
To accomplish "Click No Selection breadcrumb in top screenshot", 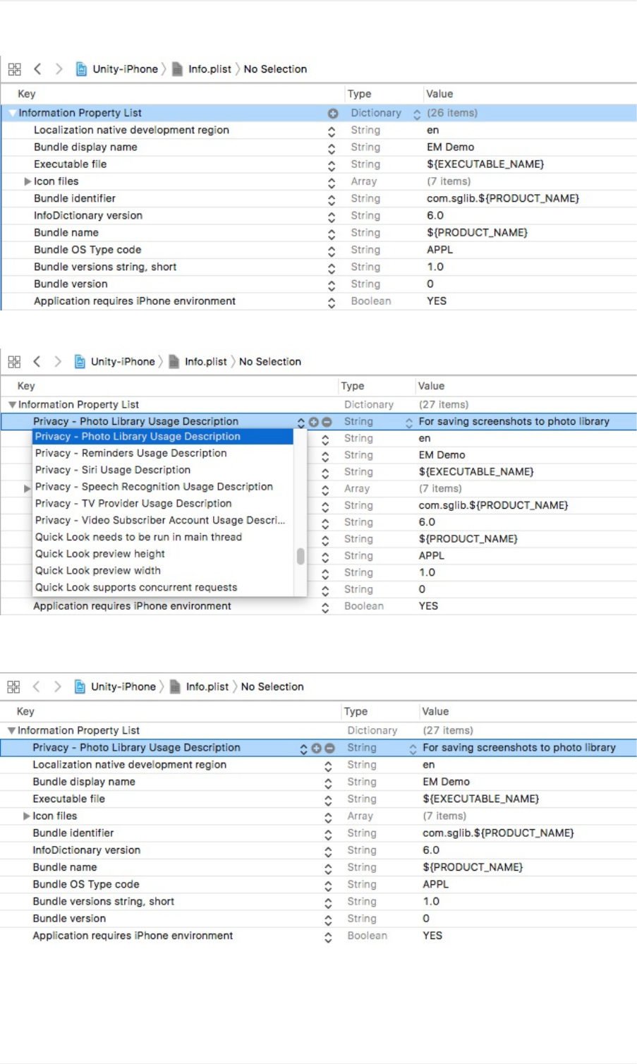I will 275,69.
